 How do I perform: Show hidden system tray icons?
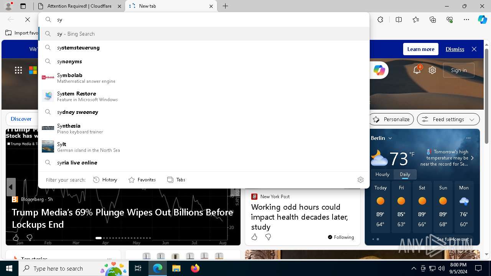point(414,268)
